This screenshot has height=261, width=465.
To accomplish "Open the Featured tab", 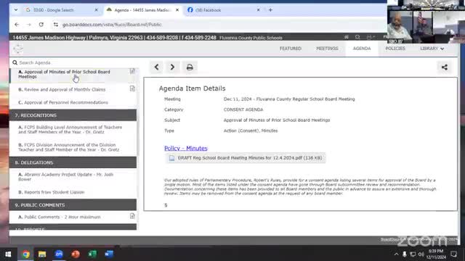I will 291,49.
